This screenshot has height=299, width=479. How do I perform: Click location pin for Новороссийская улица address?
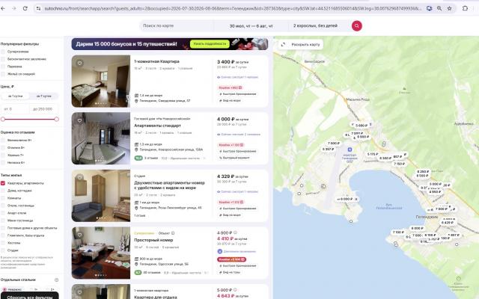(136, 149)
